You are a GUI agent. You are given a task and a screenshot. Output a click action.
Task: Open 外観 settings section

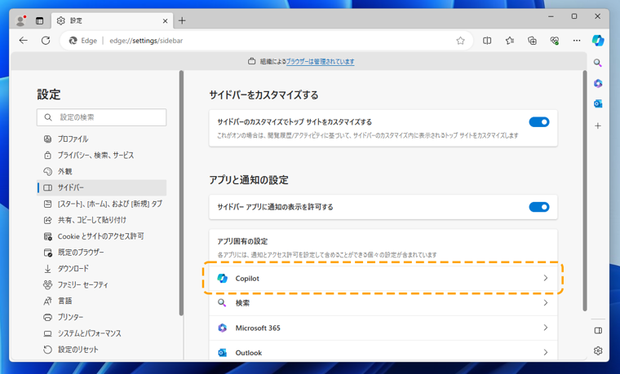[102, 171]
